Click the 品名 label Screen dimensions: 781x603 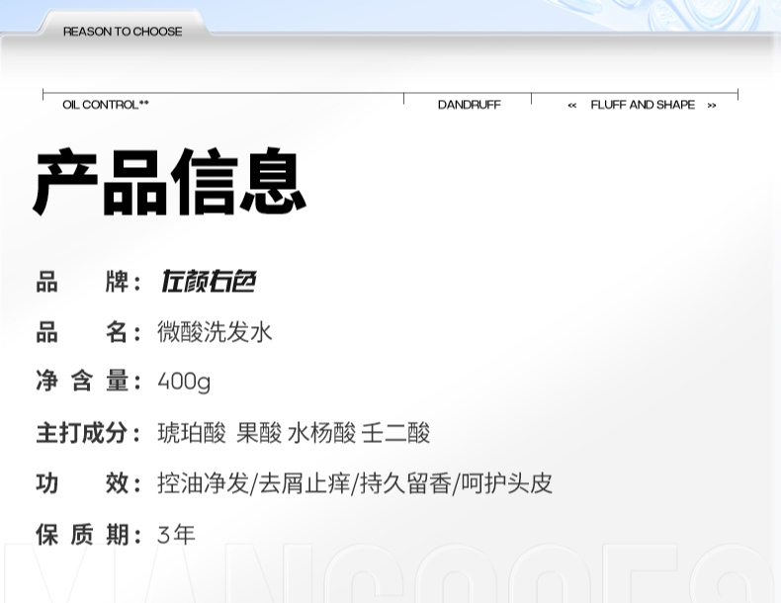[x=88, y=331]
